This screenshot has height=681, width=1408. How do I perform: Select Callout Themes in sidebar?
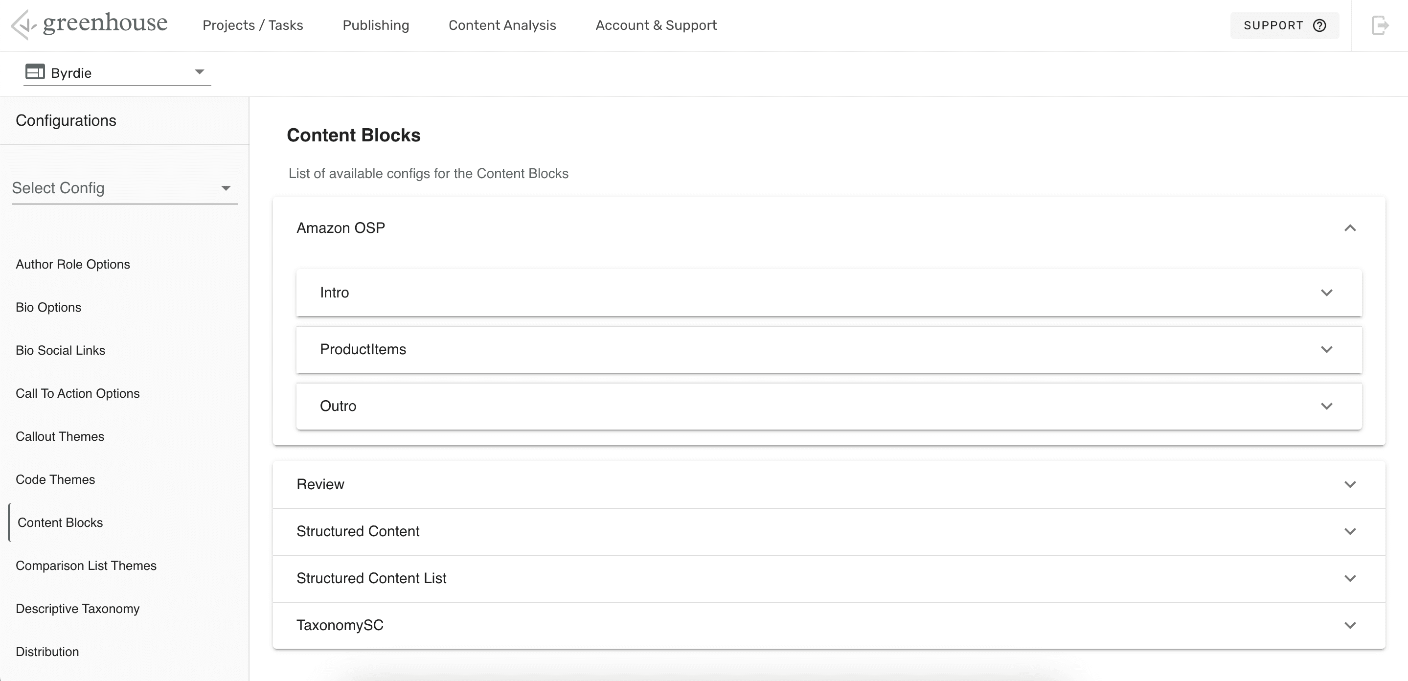click(x=60, y=437)
